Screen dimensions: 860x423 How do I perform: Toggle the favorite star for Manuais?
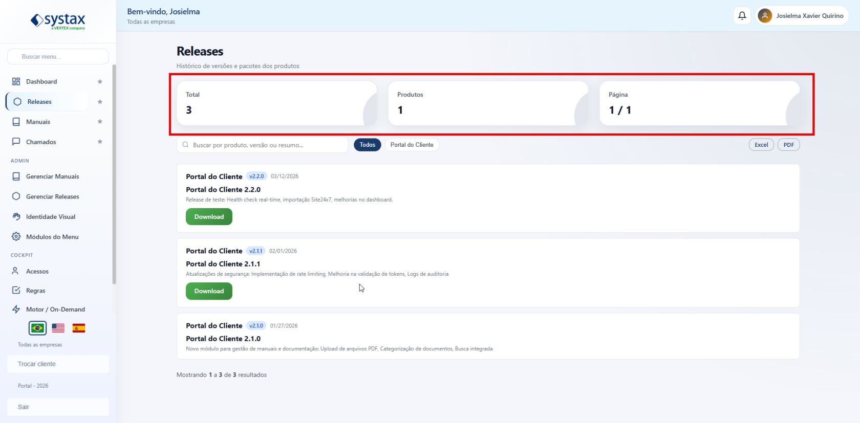[x=100, y=122]
